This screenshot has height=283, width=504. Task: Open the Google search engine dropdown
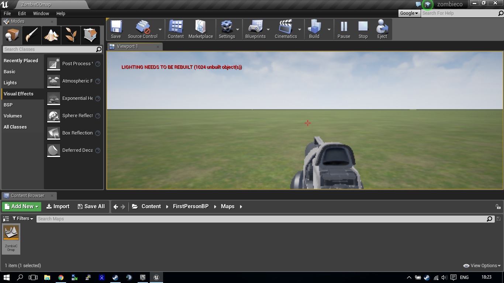click(x=409, y=13)
